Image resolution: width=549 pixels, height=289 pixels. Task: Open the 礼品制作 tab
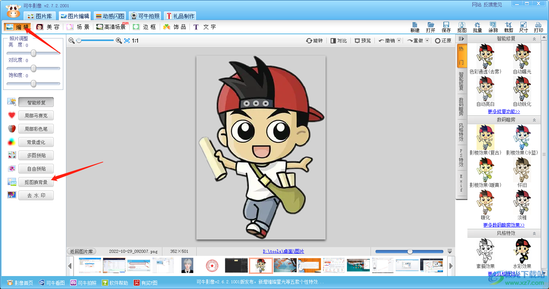[180, 16]
